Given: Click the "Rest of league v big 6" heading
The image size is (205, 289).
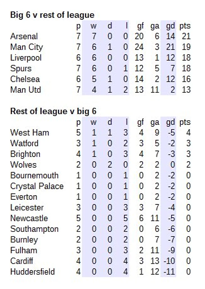Looking at the screenshot, I should pyautogui.click(x=53, y=111).
